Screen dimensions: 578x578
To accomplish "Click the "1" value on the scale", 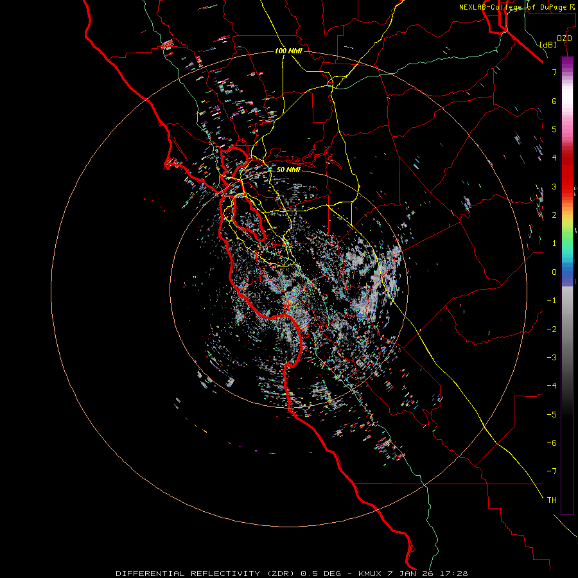I will (x=554, y=243).
